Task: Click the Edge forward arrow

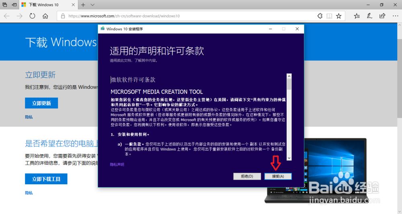Action: pos(19,16)
